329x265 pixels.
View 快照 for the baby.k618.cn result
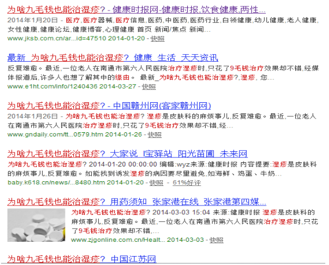[x=156, y=183]
